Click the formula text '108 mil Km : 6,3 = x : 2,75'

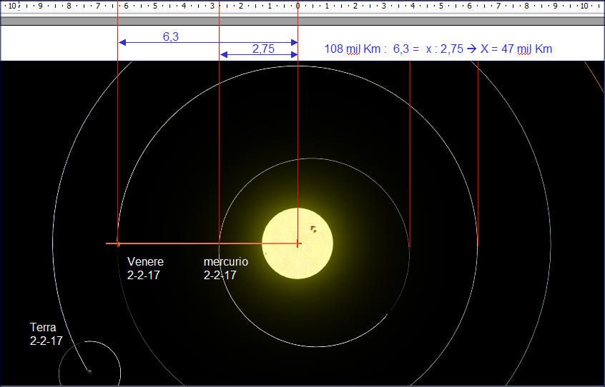tap(393, 49)
